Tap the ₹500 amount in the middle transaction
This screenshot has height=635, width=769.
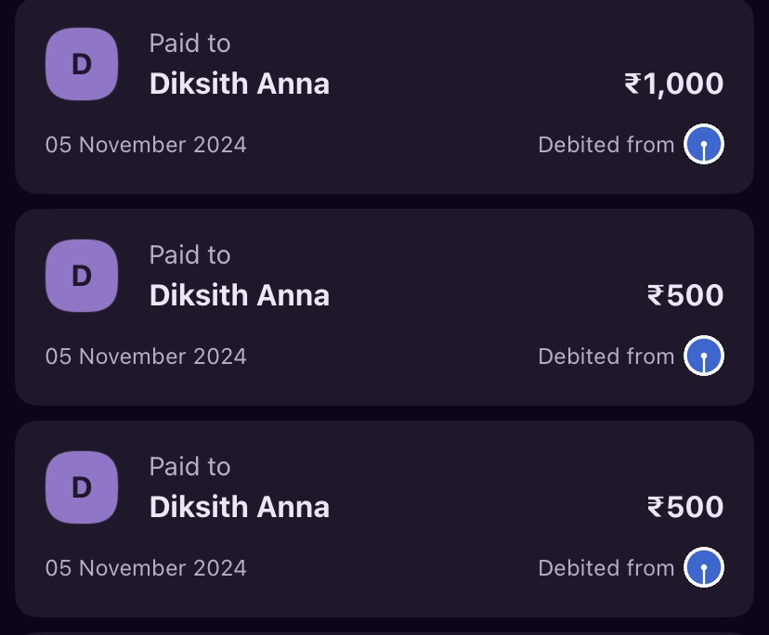[x=685, y=296]
